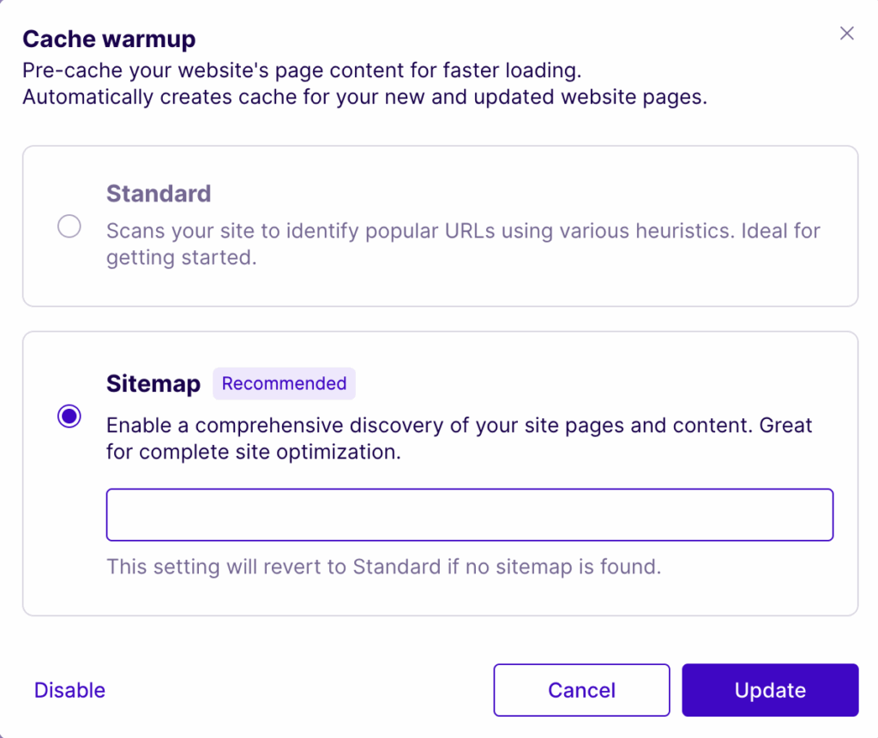Select the Sitemap radio button
Screen dimensions: 878x738
[x=69, y=417]
